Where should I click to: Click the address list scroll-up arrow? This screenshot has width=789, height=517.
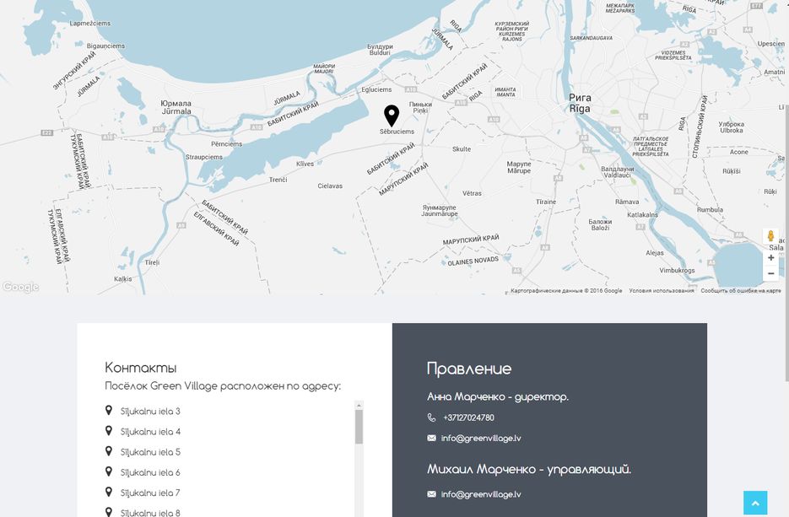359,405
